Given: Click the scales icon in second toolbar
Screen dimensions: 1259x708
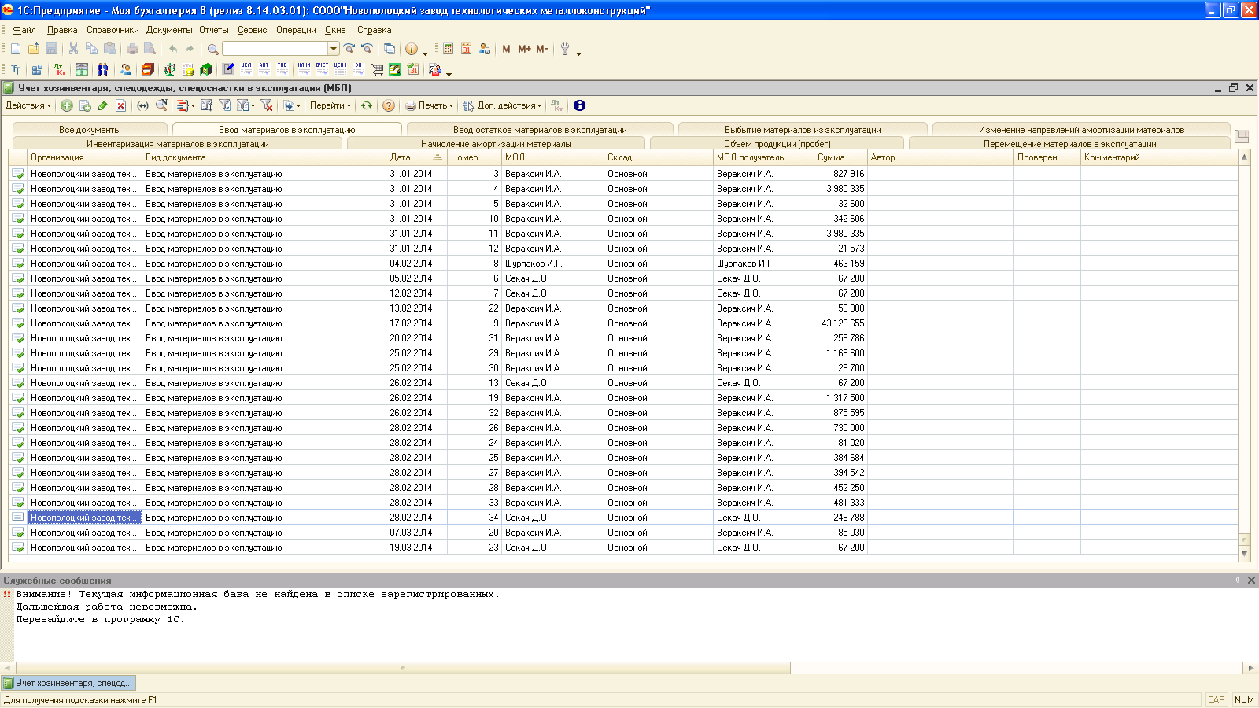Looking at the screenshot, I should (169, 69).
